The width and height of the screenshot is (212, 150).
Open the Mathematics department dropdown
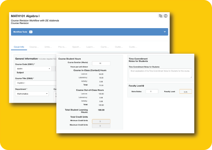[32, 94]
